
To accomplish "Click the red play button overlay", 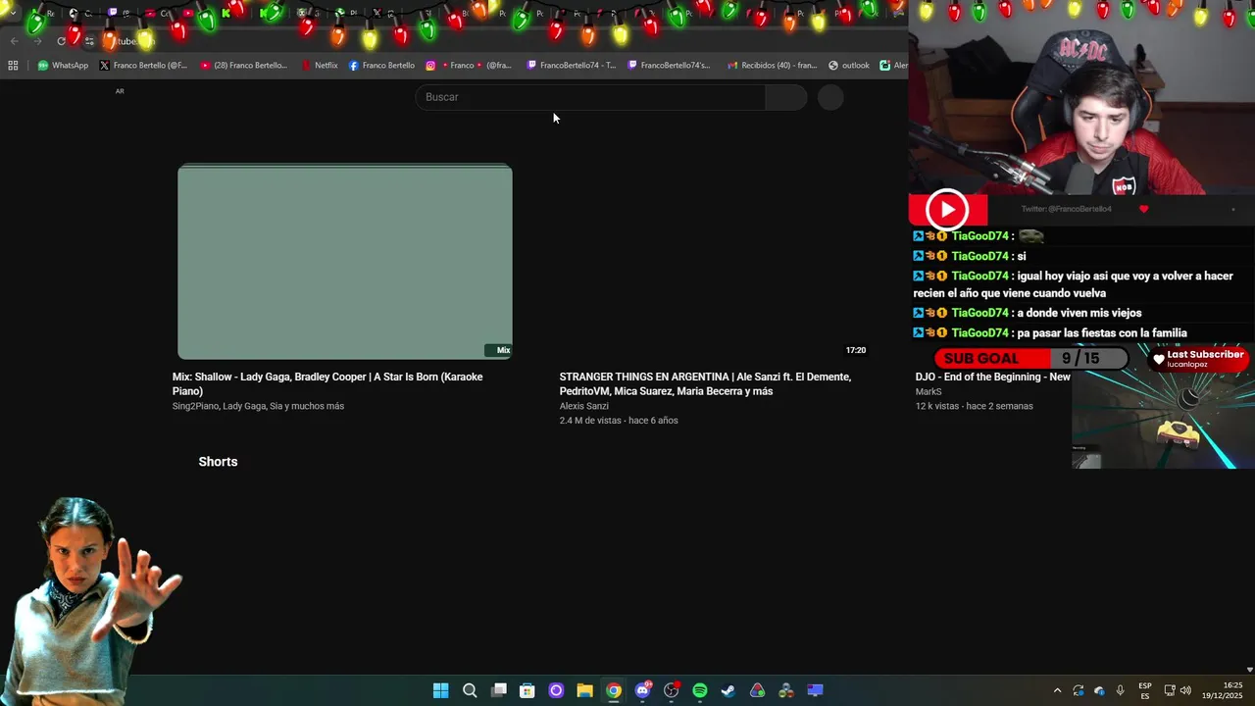I will [947, 209].
